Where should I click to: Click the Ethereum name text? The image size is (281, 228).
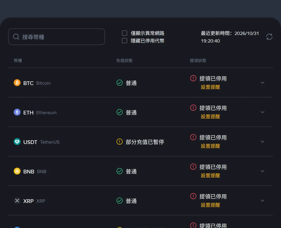click(x=46, y=112)
